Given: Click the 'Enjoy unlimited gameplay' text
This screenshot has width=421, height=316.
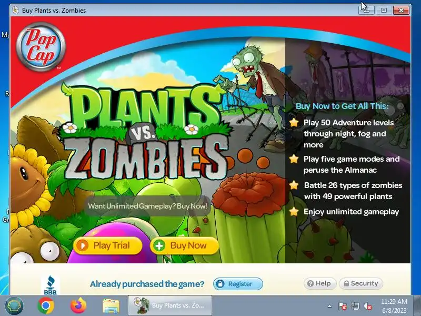Looking at the screenshot, I should pos(351,212).
